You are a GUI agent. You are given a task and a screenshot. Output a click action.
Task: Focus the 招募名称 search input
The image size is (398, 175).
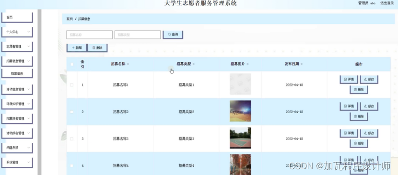[89, 35]
